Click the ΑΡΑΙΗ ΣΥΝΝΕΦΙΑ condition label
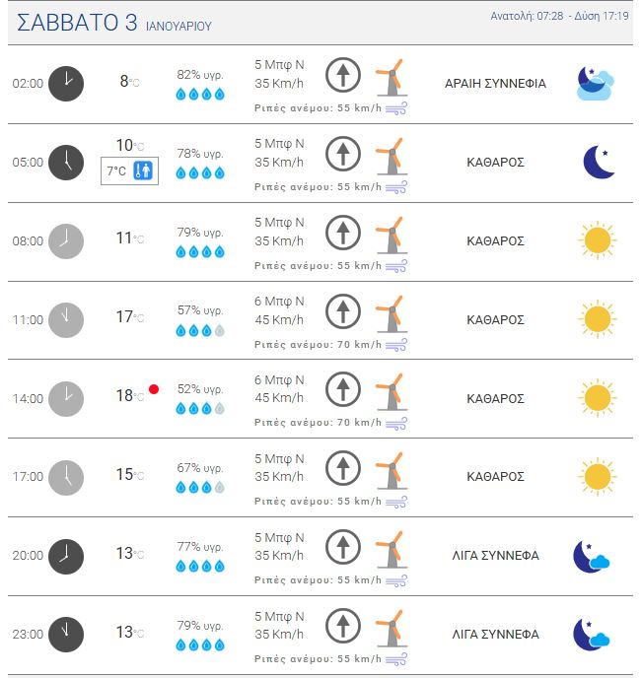The width and height of the screenshot is (642, 678). pyautogui.click(x=495, y=84)
